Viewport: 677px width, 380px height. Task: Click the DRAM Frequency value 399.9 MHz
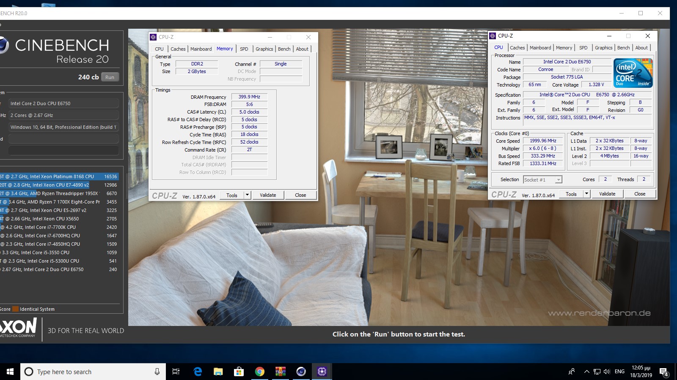pyautogui.click(x=249, y=97)
